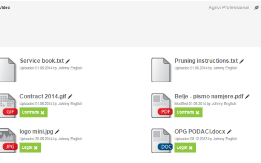Edit the Pruning instructions.txt name via pencil
Viewport: 261px width, 163px height.
(242, 61)
